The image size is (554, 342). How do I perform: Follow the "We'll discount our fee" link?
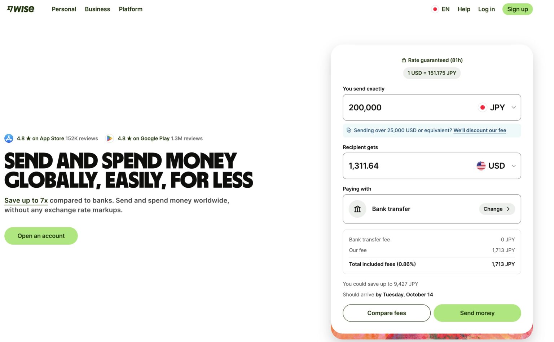tap(479, 130)
